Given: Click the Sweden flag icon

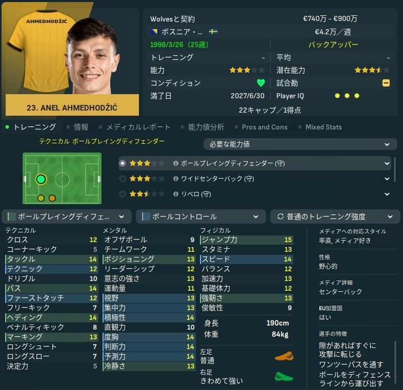Looking at the screenshot, I should point(213,32).
